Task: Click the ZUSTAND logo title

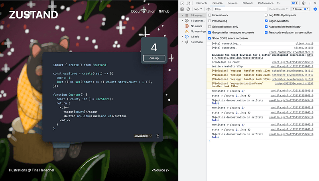Action: (x=33, y=15)
